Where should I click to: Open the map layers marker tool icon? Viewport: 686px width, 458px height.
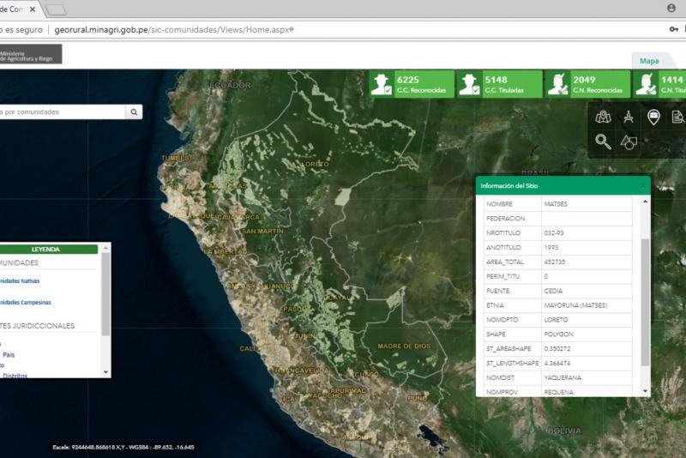603,117
